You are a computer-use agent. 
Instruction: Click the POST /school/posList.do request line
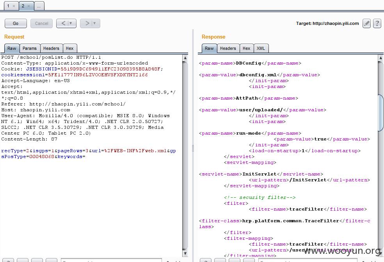(51, 58)
